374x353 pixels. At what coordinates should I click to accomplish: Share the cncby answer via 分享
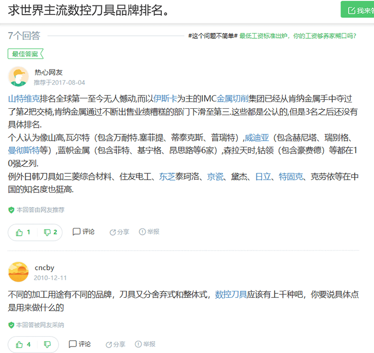pyautogui.click(x=116, y=345)
